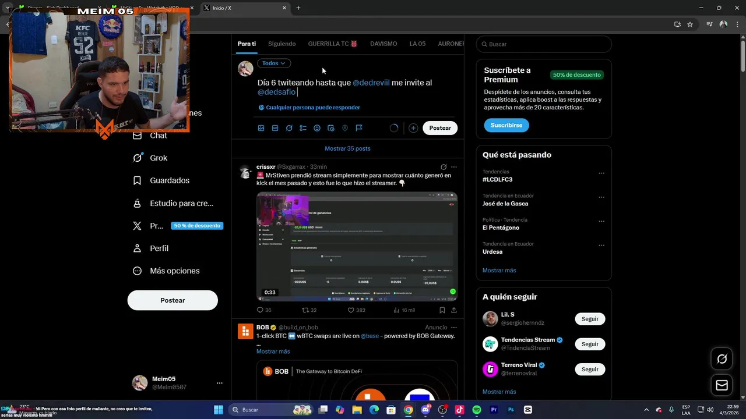Go to Perfil page
The image size is (746, 419).
pyautogui.click(x=151, y=248)
